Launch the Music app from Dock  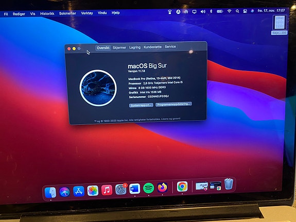(x=107, y=190)
